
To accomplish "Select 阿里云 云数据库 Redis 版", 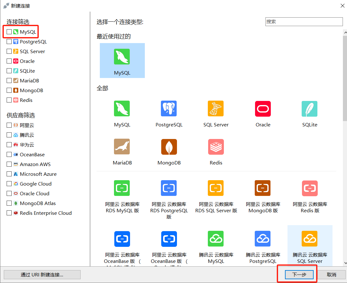I will [x=310, y=188].
